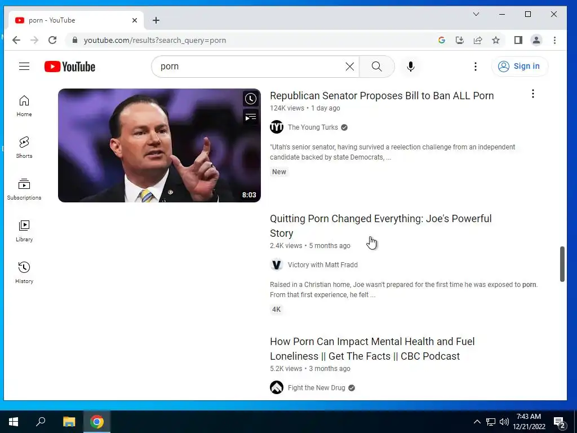Viewport: 577px width, 433px height.
Task: Start voice search with the microphone
Action: tap(411, 67)
